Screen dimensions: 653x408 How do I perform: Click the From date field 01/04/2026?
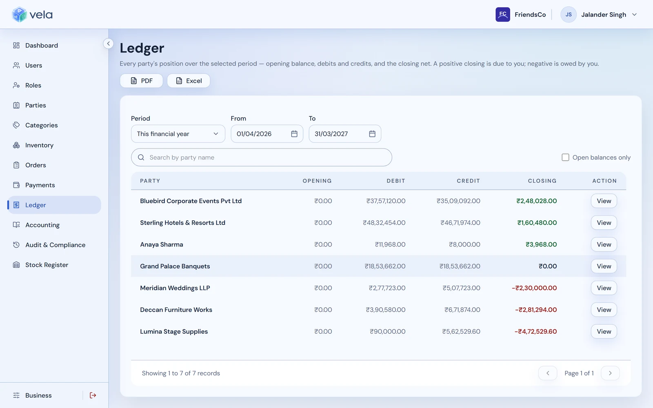point(267,134)
